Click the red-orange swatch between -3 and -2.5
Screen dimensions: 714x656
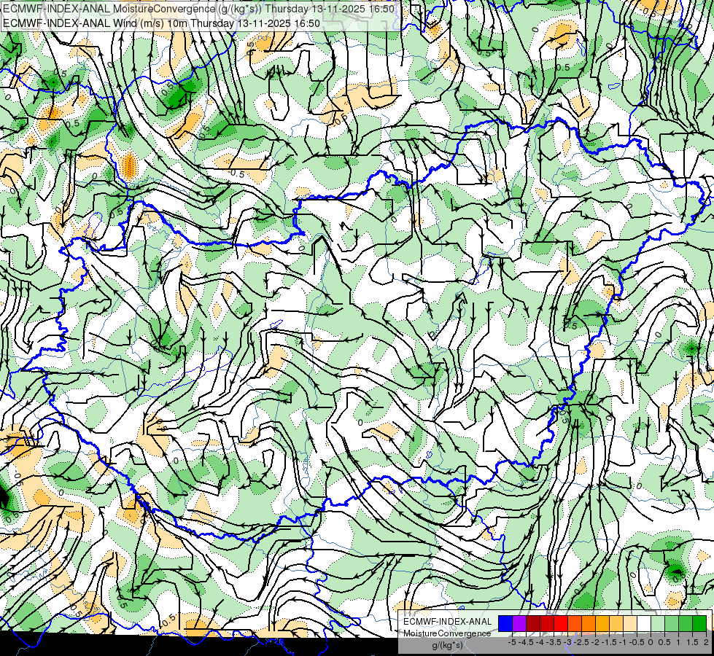click(x=575, y=623)
